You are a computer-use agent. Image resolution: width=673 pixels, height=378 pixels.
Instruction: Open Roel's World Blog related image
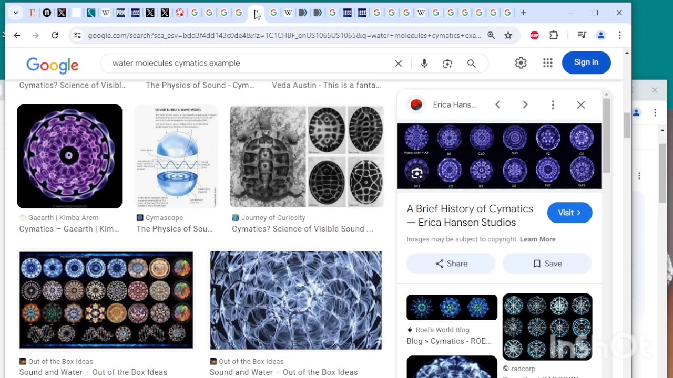pos(452,307)
